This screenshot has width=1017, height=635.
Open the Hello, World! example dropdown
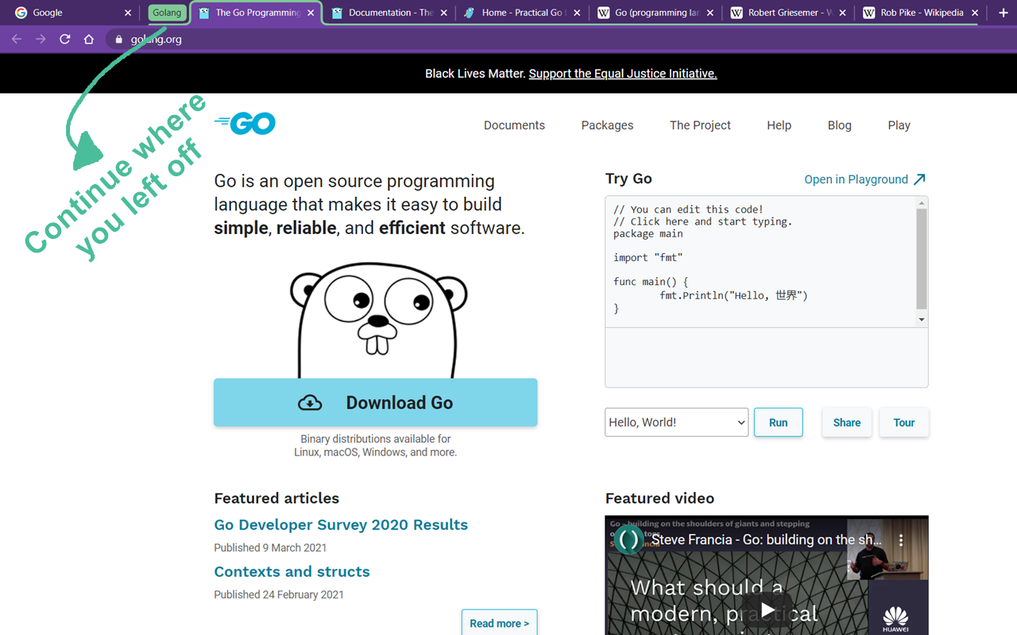pos(676,422)
